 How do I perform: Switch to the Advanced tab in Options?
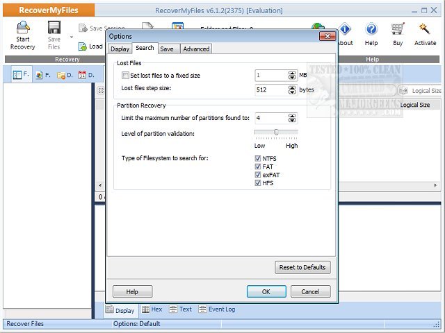pos(196,49)
